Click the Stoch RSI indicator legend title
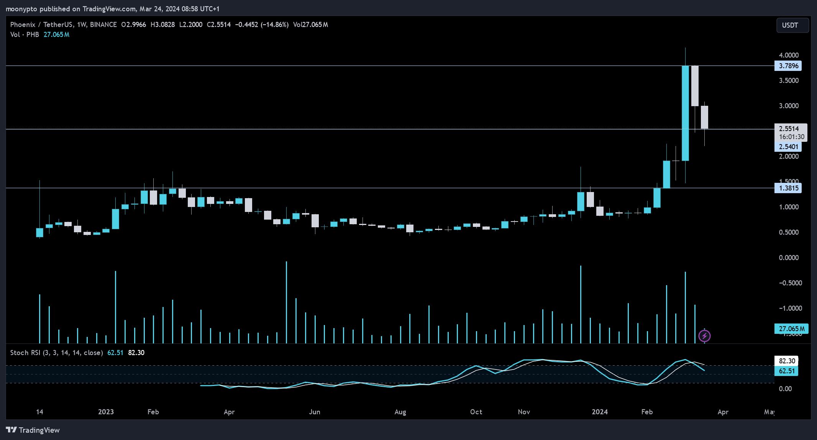This screenshot has height=440, width=817. point(56,353)
